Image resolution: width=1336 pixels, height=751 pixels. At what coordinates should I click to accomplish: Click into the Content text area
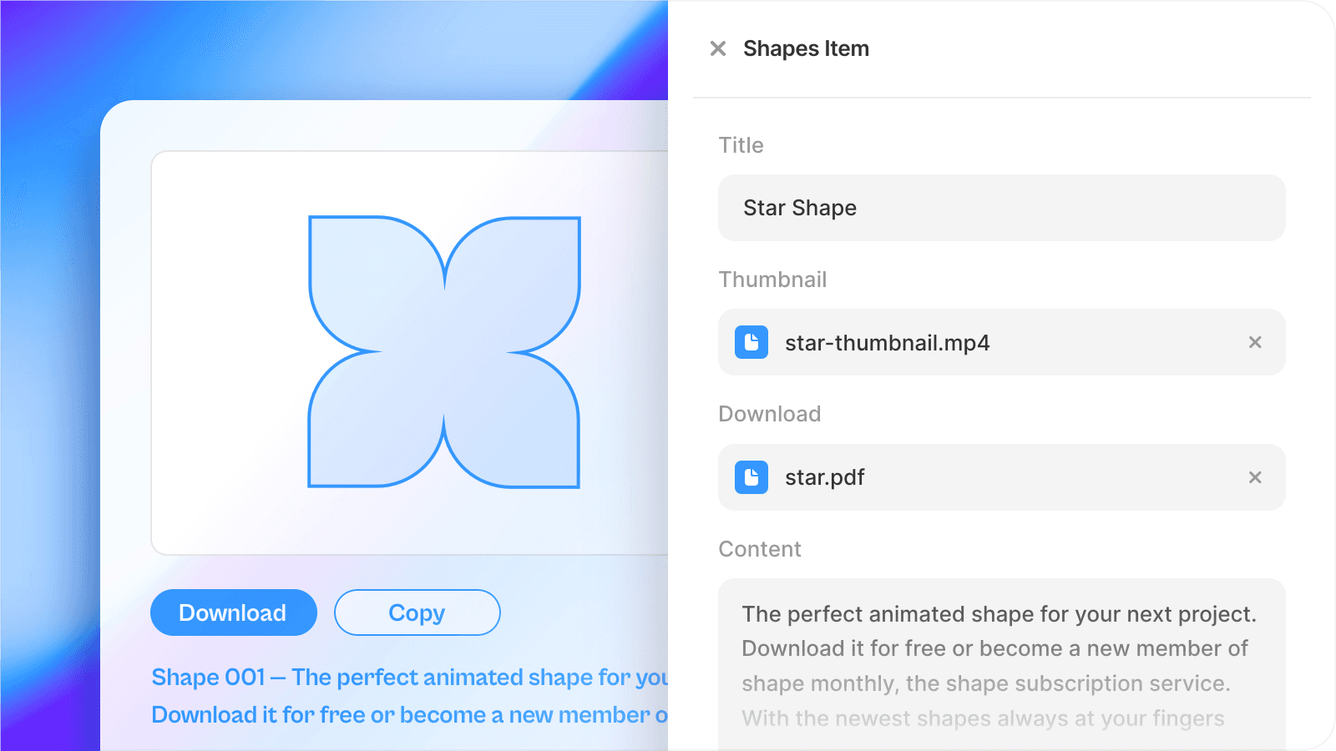click(1002, 664)
